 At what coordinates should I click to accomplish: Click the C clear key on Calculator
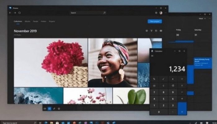point(163,86)
